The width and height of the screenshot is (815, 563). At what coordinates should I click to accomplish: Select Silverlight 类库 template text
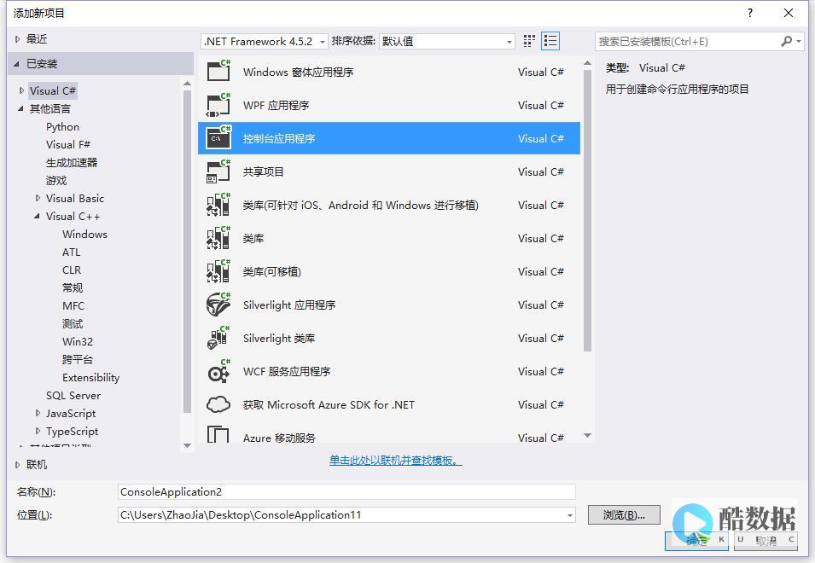click(278, 338)
